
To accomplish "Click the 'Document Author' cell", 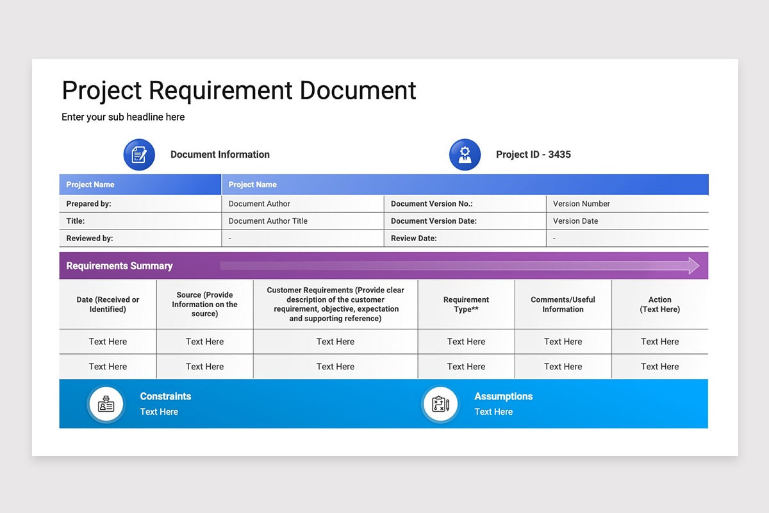I will [x=302, y=204].
